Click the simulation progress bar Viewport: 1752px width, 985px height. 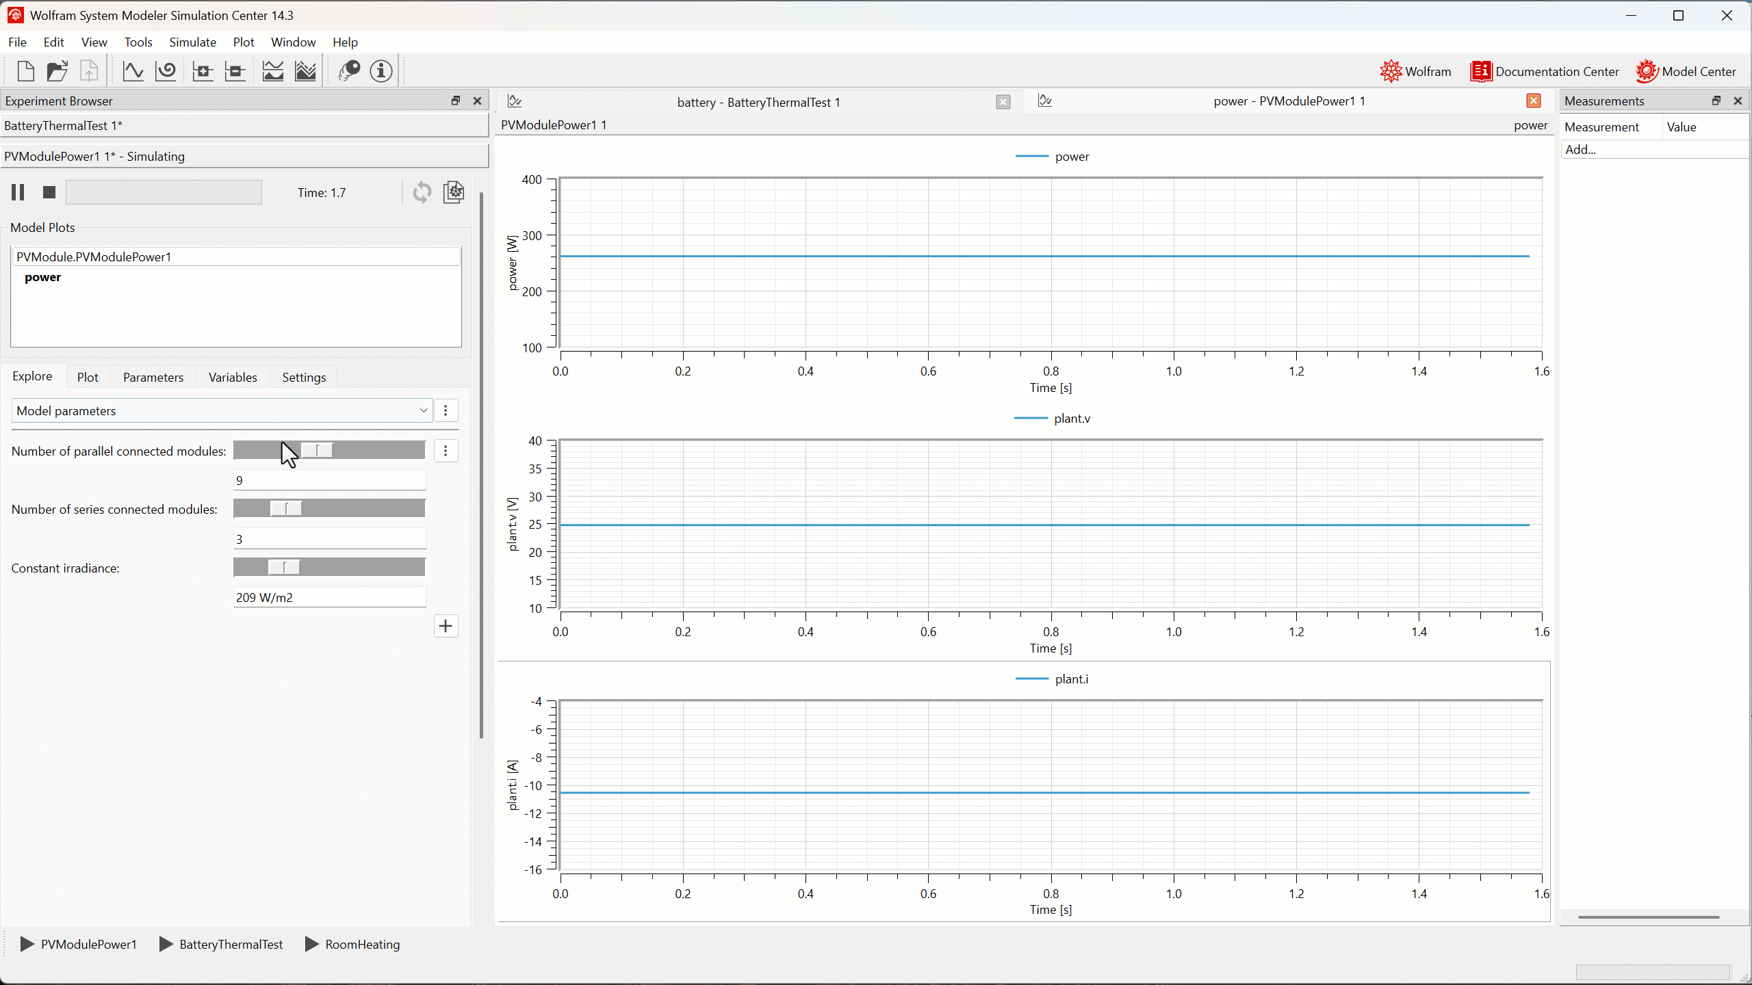164,192
